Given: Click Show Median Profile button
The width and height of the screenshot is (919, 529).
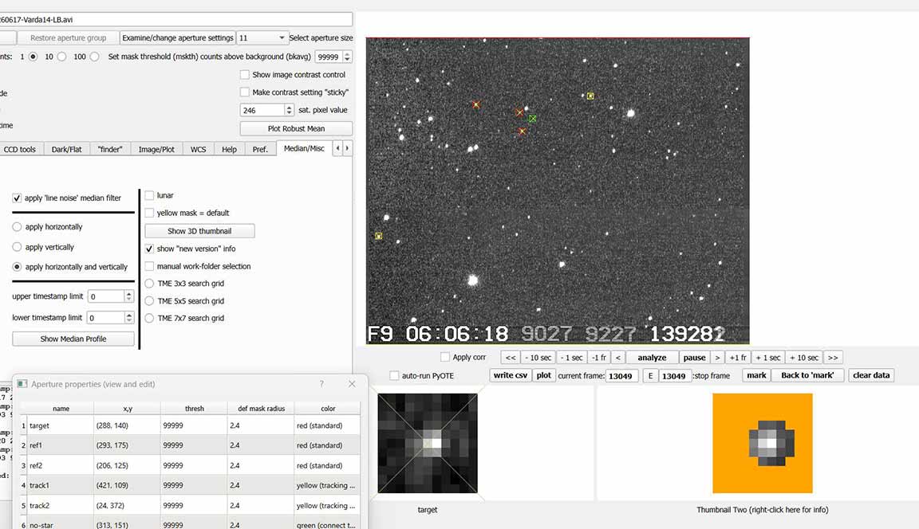Looking at the screenshot, I should click(73, 339).
